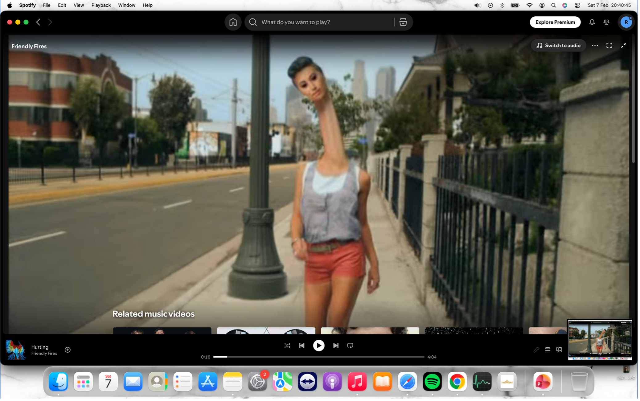This screenshot has height=401, width=640.
Task: Collapse the video view
Action: coord(623,46)
